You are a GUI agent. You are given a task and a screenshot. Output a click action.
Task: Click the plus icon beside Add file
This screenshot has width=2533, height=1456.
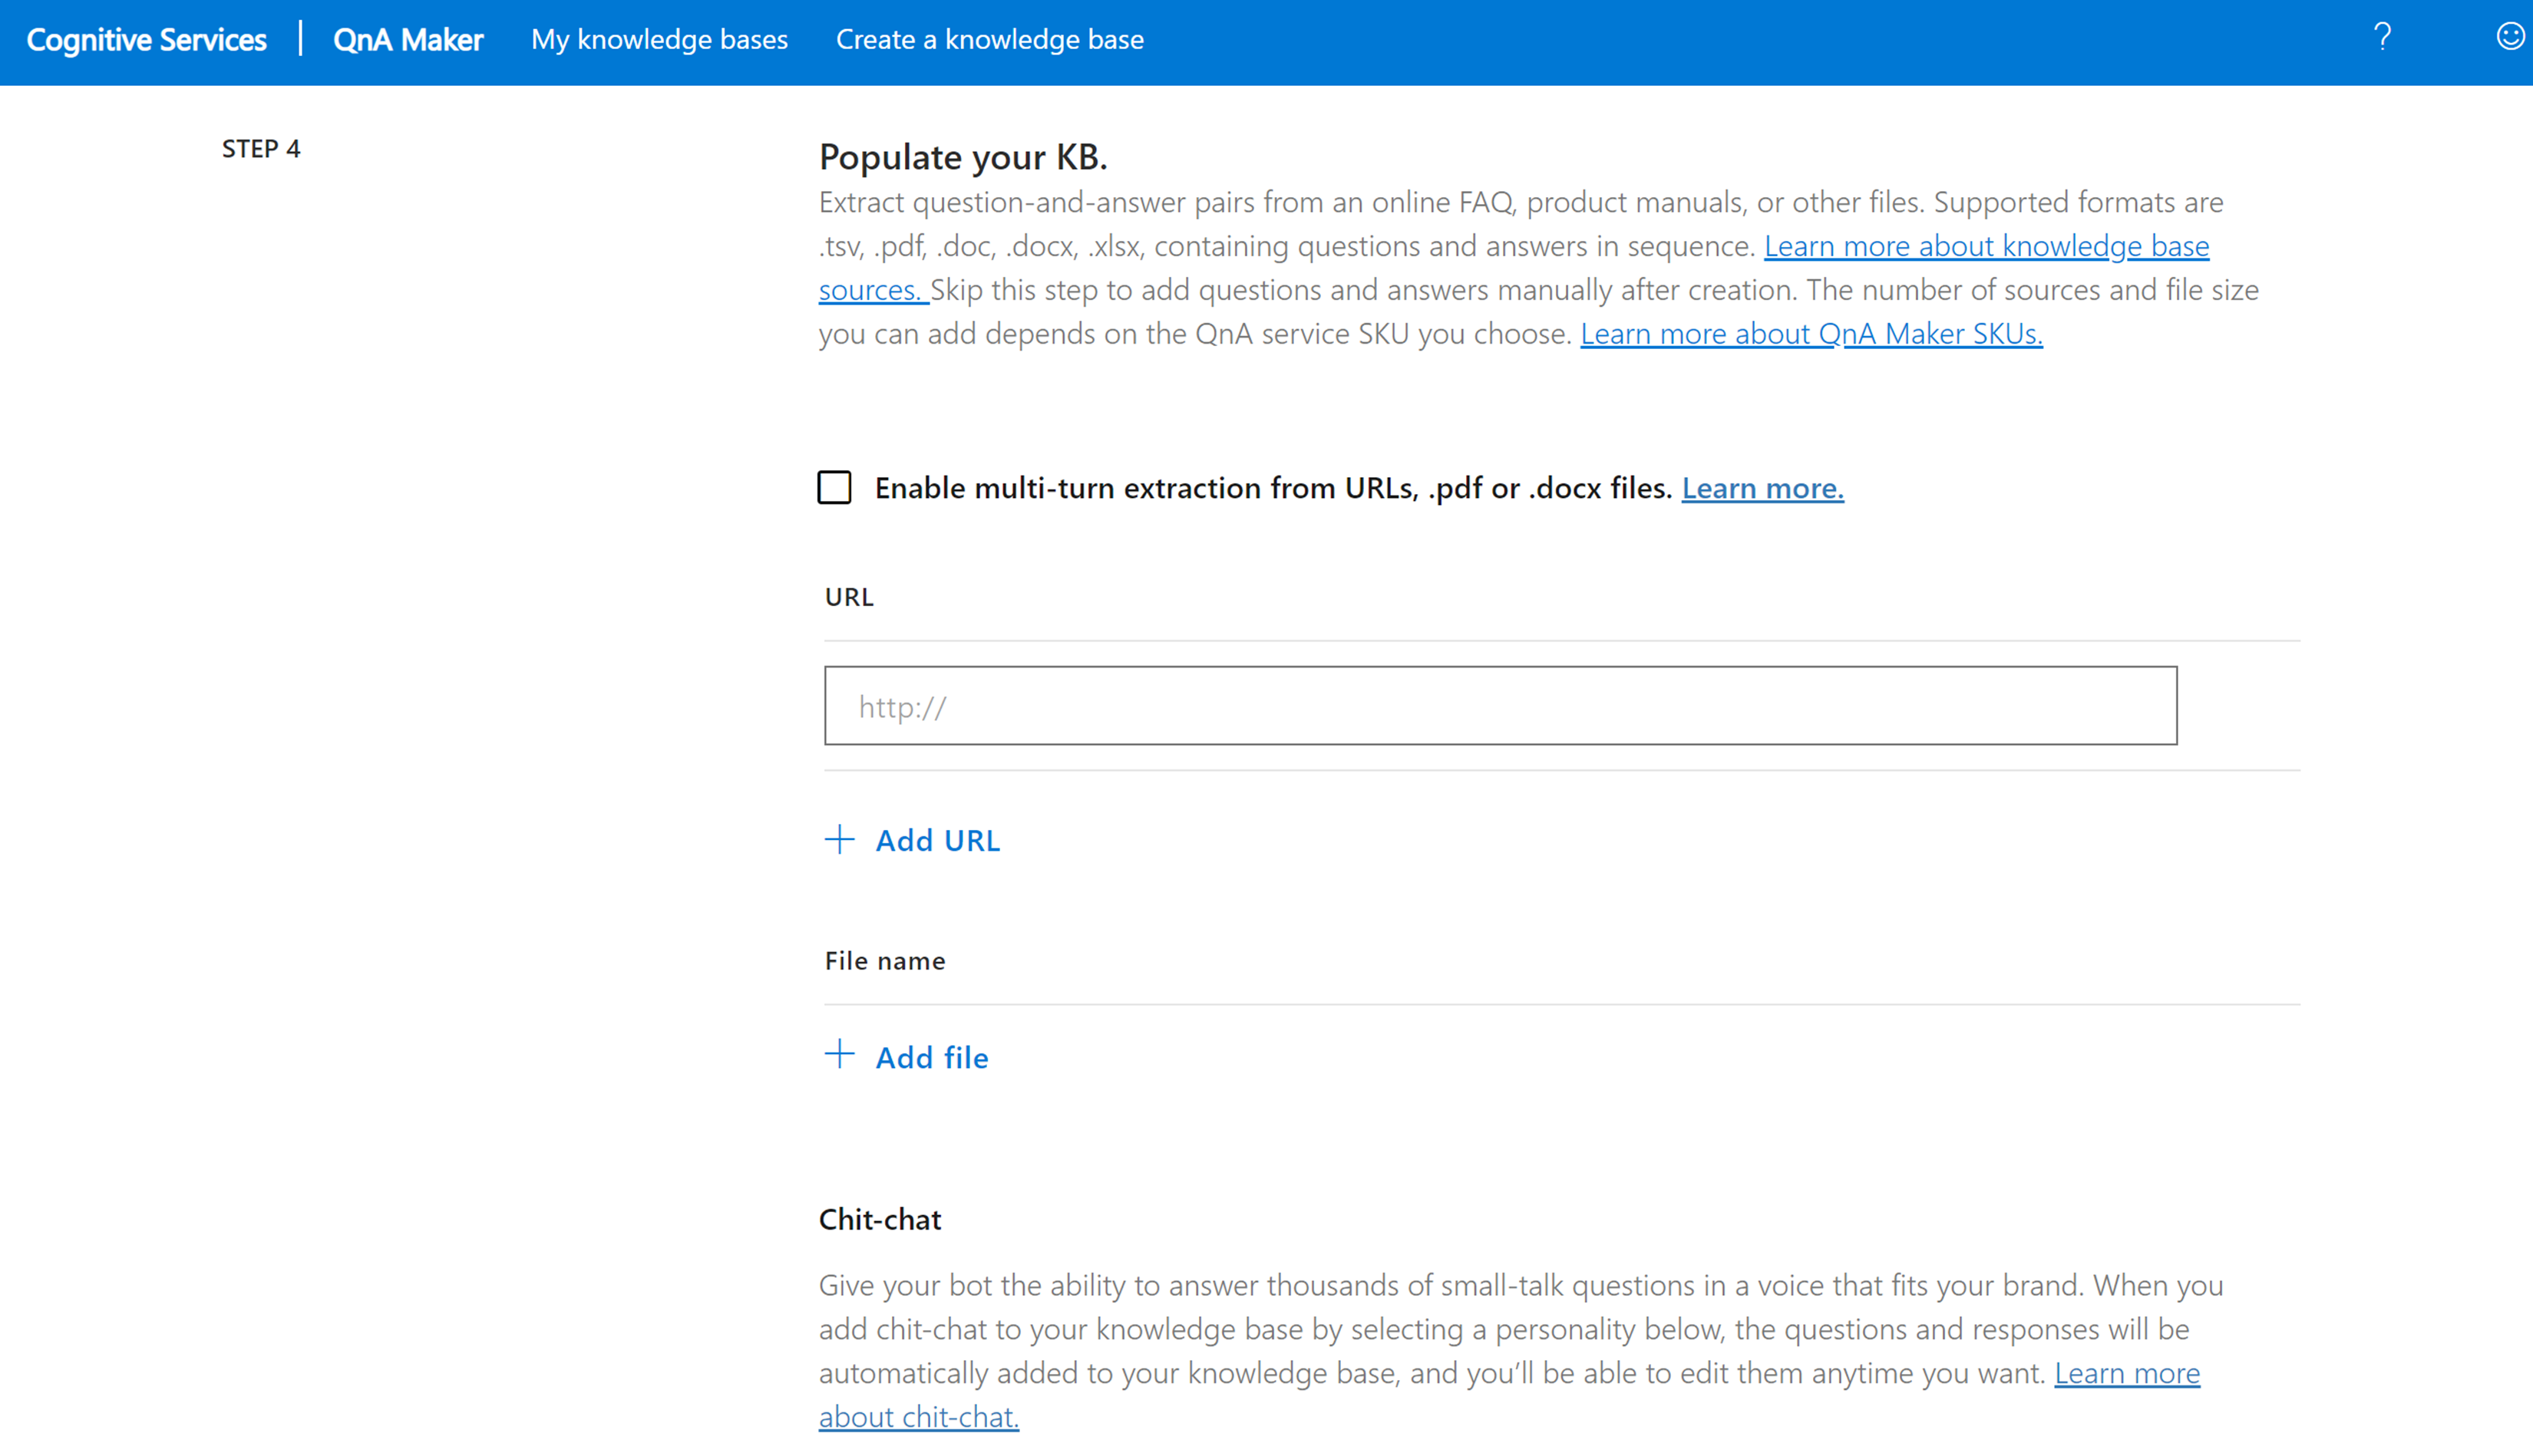839,1054
